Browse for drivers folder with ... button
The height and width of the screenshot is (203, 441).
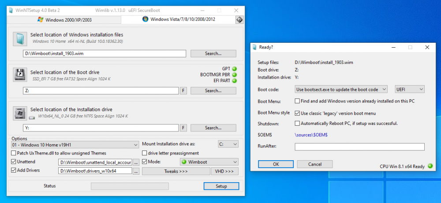[x=136, y=171]
